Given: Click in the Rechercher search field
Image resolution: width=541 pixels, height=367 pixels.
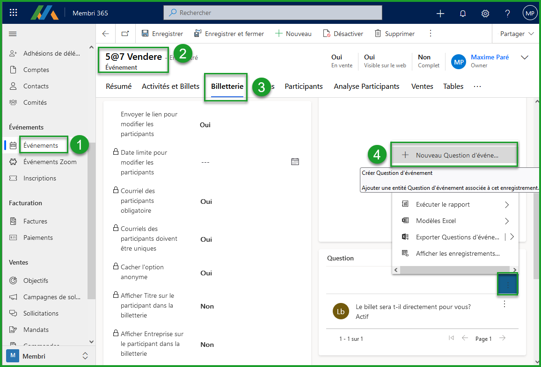Looking at the screenshot, I should (273, 13).
